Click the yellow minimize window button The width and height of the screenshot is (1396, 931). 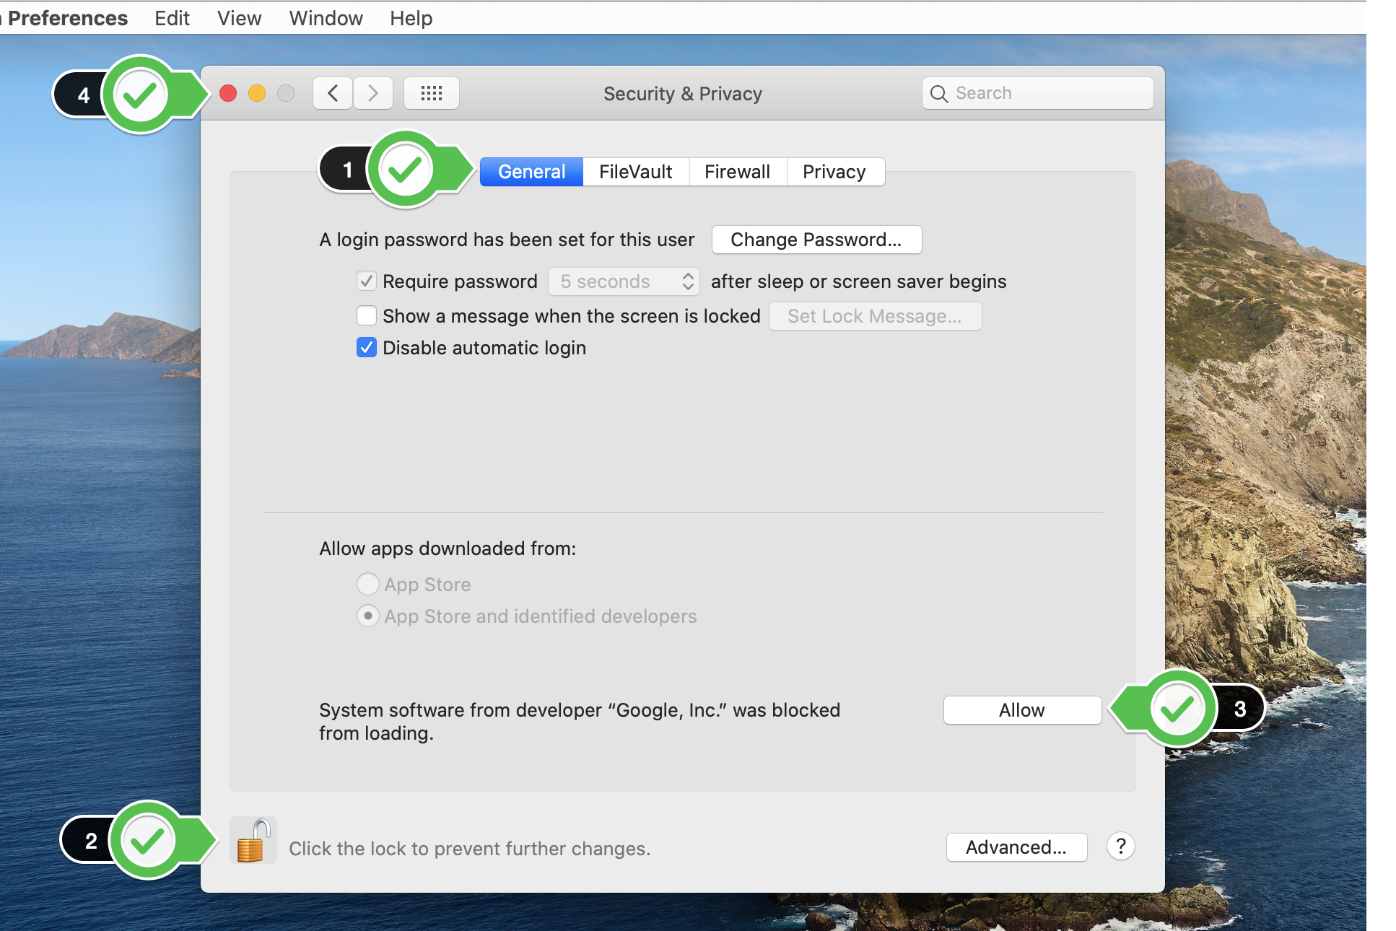[257, 93]
